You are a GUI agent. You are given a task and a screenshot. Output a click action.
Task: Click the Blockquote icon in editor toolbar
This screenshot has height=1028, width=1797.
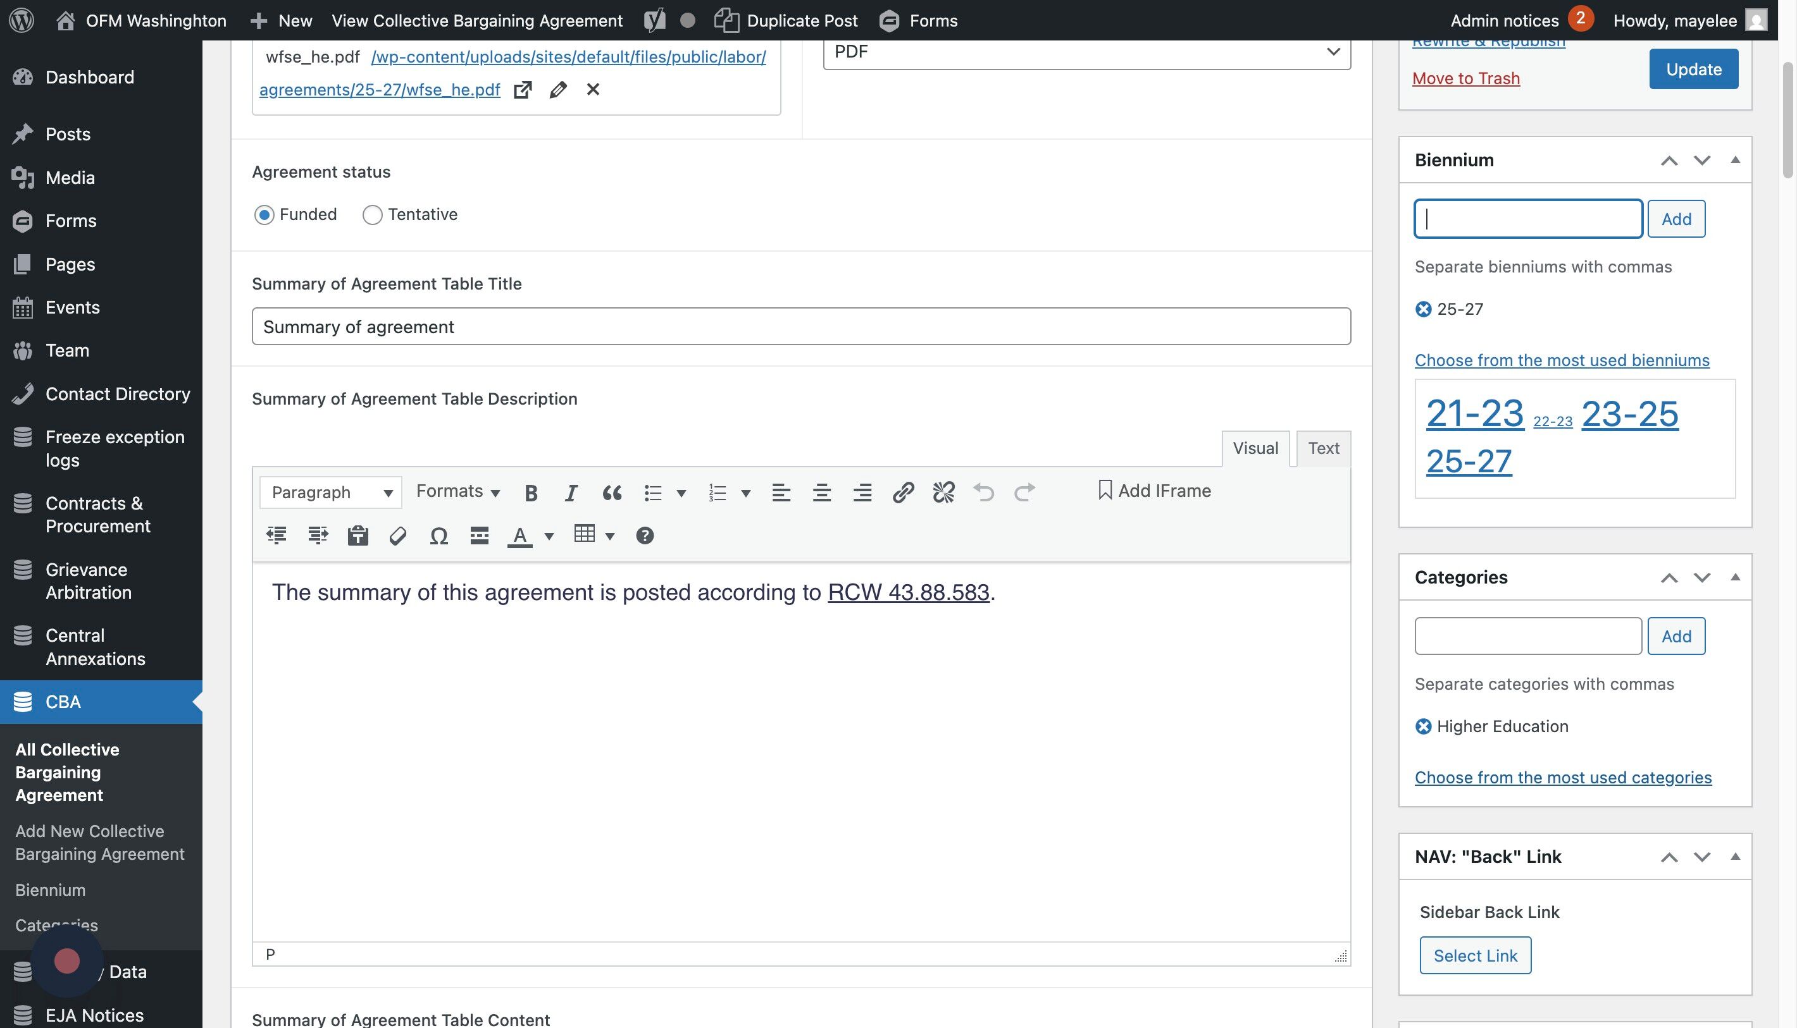click(611, 492)
